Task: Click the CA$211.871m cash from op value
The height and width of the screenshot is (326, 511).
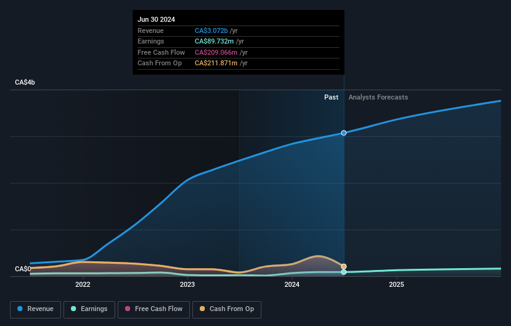Action: [216, 63]
